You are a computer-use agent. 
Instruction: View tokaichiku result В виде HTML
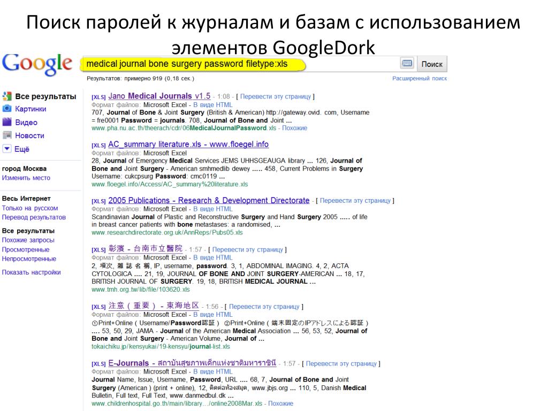[213, 315]
